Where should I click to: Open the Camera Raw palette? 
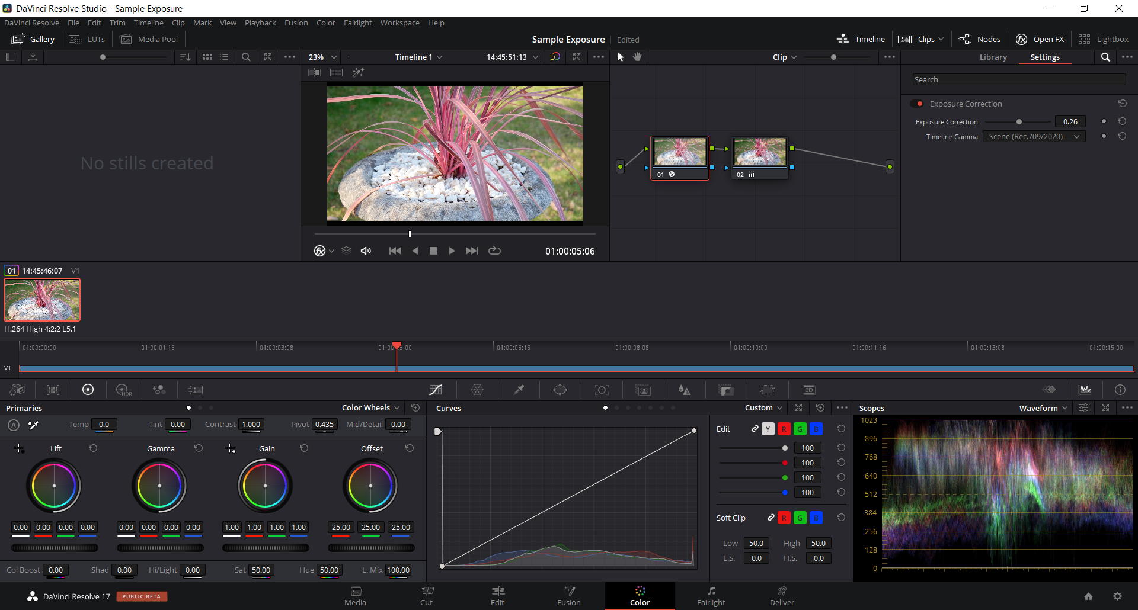click(x=18, y=390)
